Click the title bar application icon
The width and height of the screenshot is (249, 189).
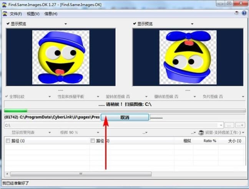point(4,5)
